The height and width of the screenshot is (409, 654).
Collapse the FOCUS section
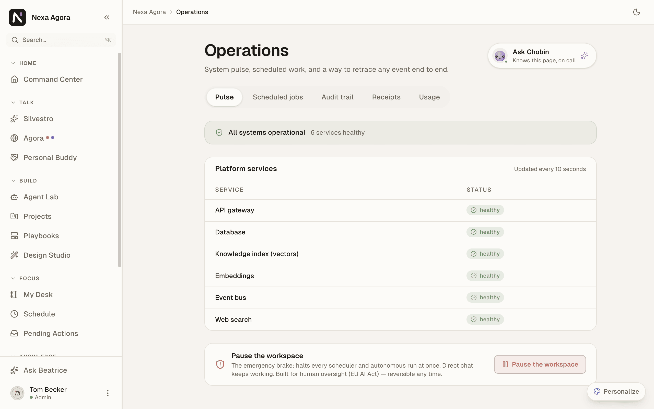(x=13, y=278)
